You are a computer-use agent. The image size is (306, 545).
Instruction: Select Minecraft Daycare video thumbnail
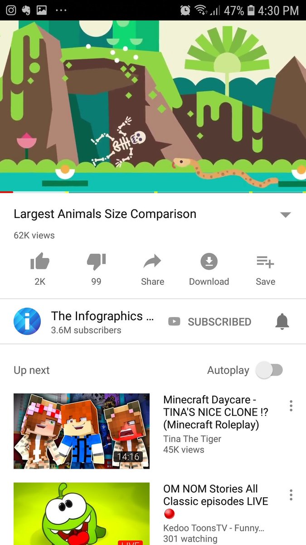82,431
